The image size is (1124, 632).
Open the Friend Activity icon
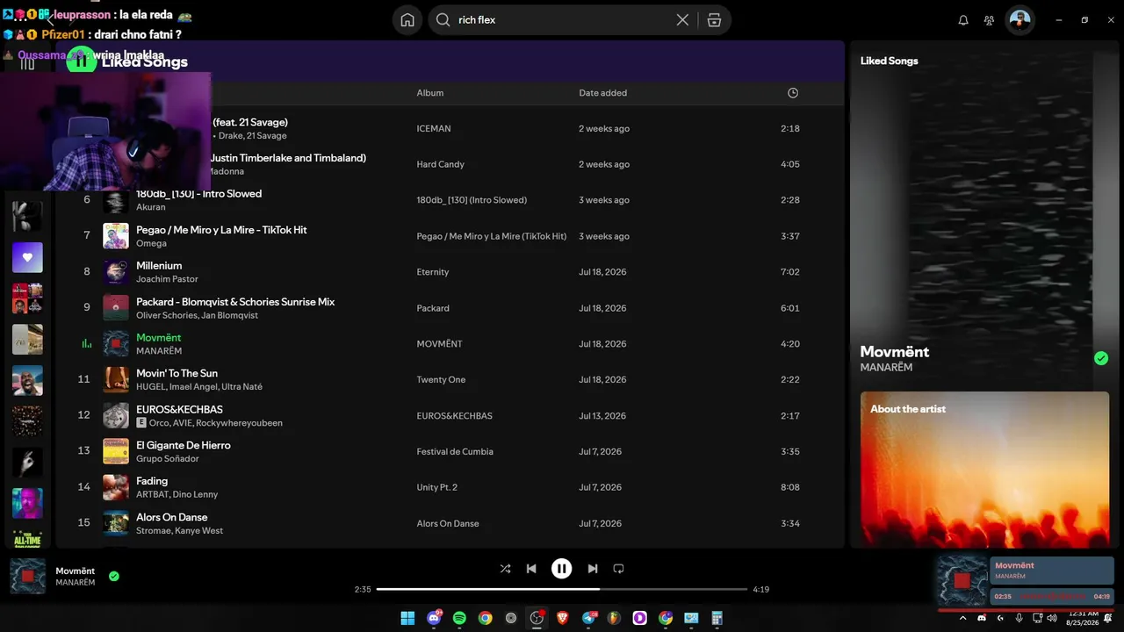(x=990, y=20)
